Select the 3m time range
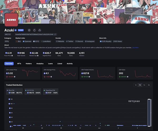Screen dimensions: 158x131 point(149,85)
